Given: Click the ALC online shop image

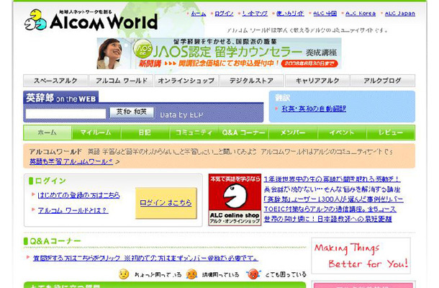Looking at the screenshot, I should [235, 199].
